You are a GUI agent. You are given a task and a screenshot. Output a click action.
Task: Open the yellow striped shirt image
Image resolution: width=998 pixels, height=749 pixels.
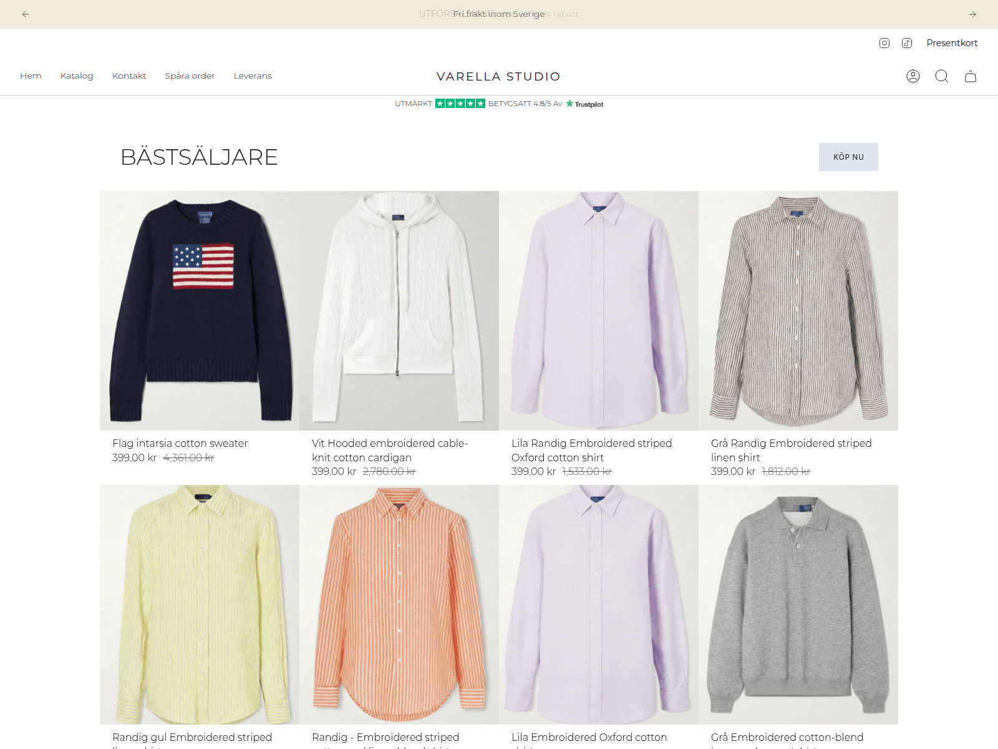pos(200,605)
